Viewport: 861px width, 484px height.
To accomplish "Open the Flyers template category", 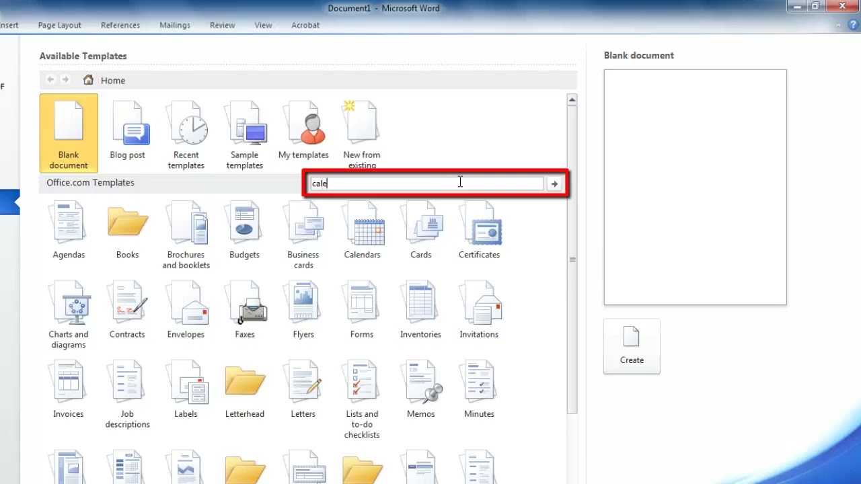I will pos(303,309).
